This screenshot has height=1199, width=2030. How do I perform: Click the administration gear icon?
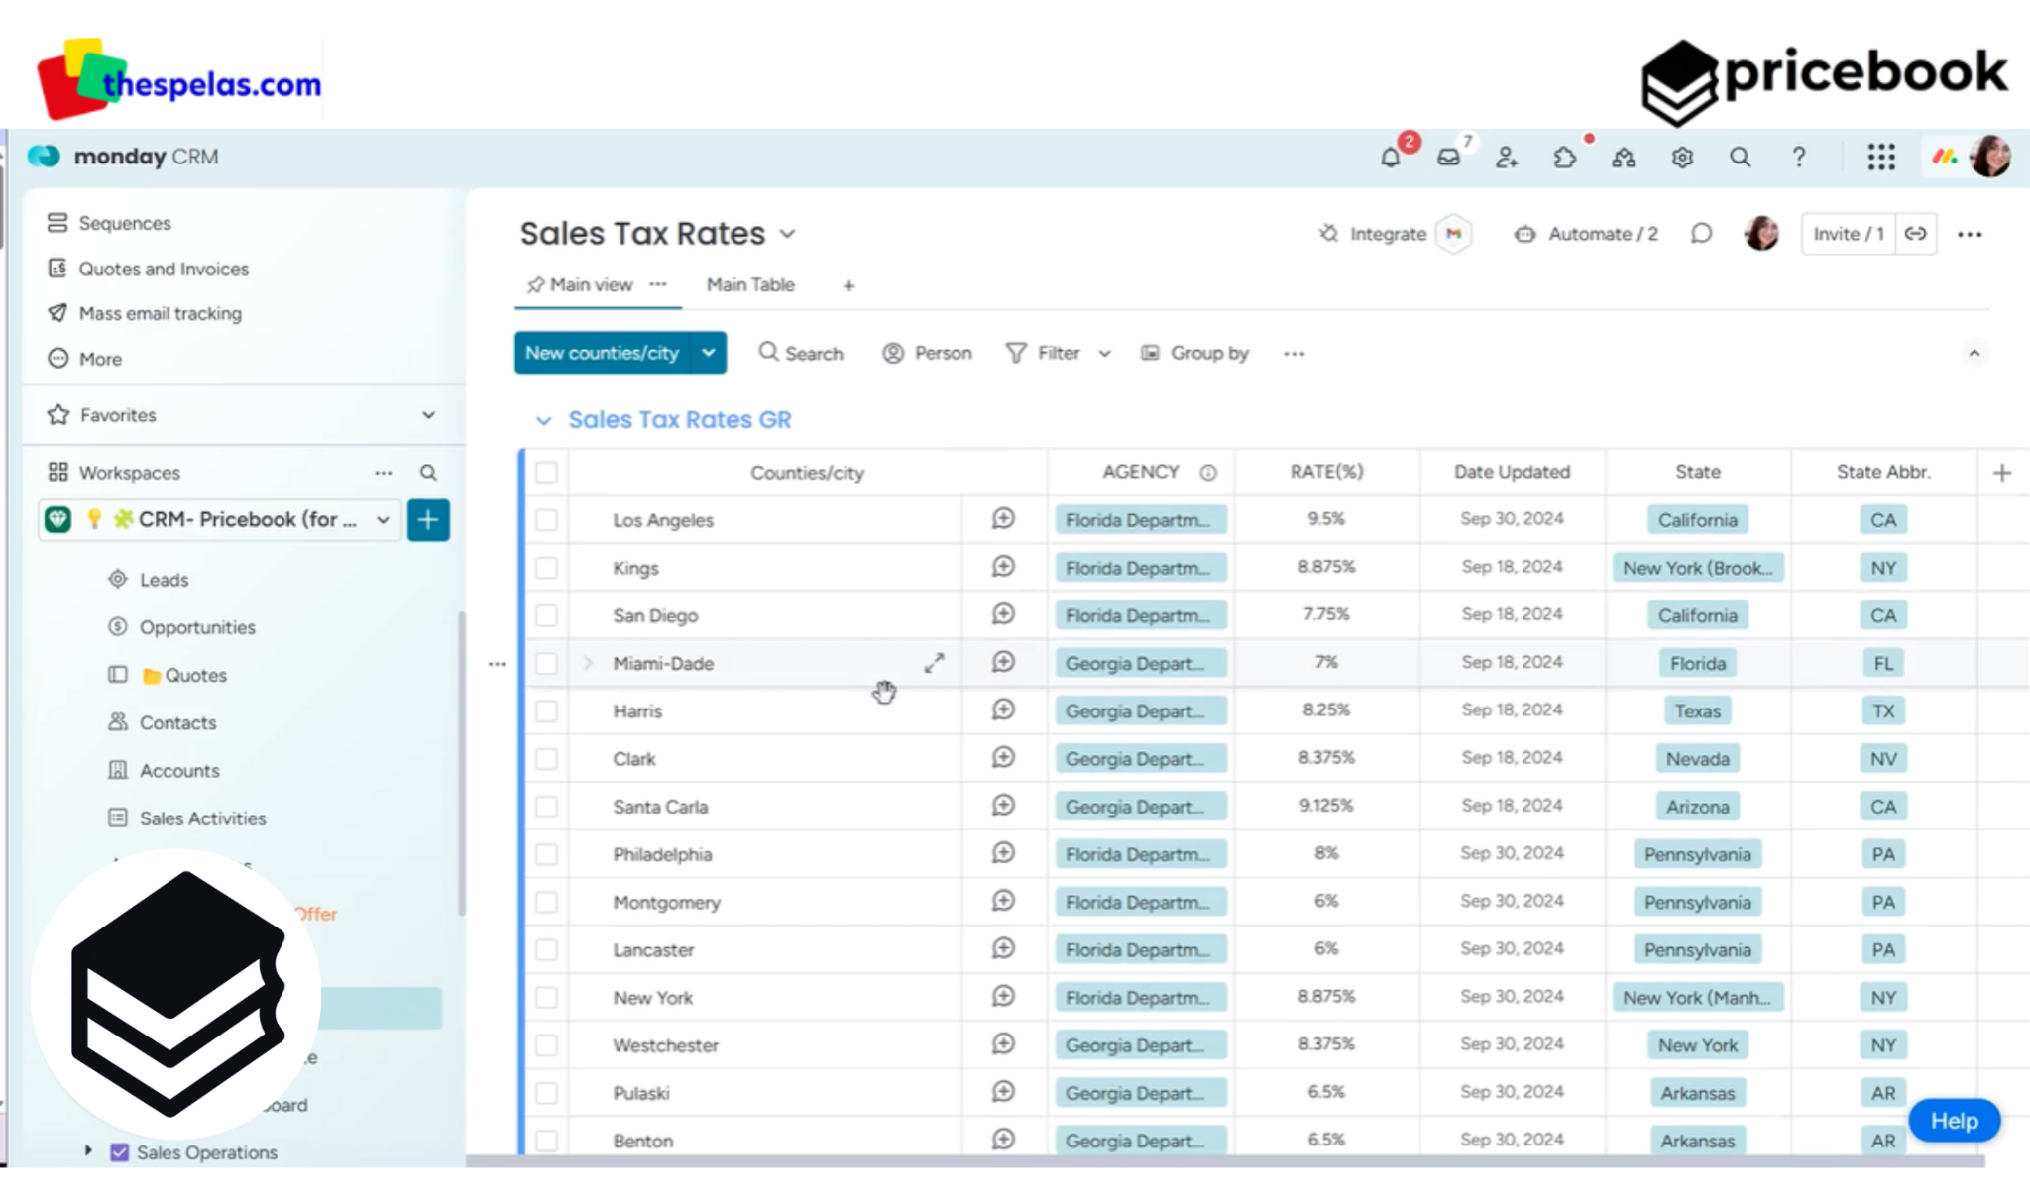click(x=1682, y=158)
